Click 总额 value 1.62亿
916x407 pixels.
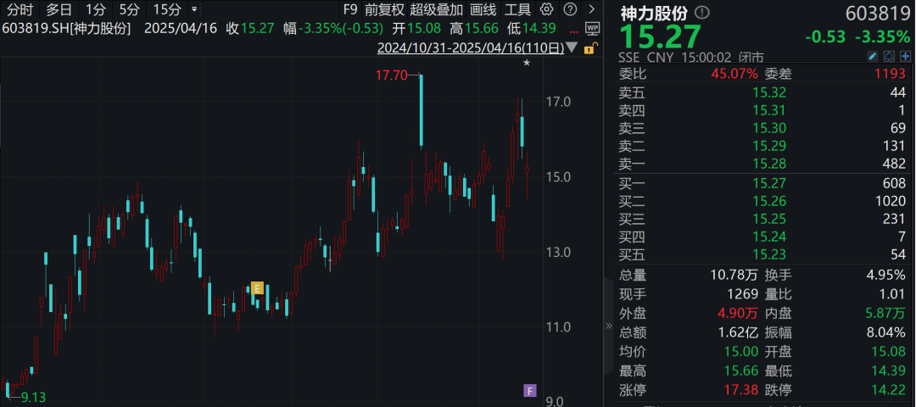738,332
